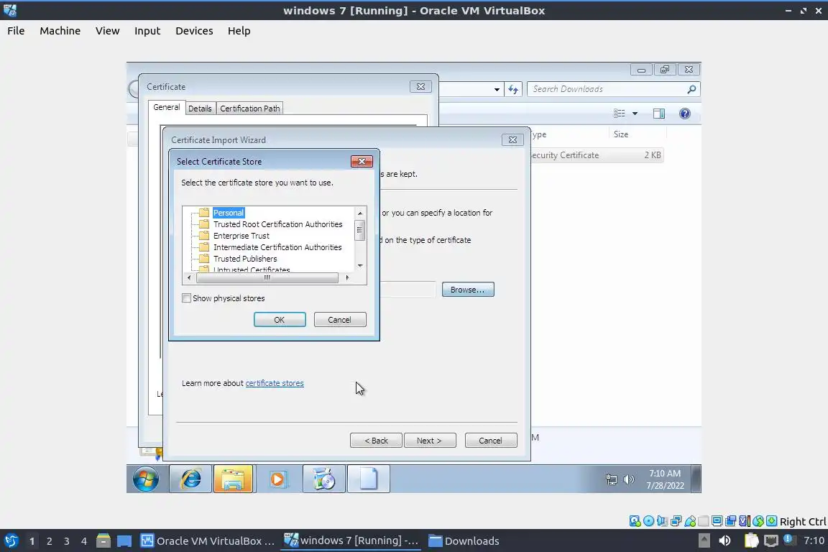Screen dimensions: 828x552
Task: Switch to host workspace 2
Action: 49,541
